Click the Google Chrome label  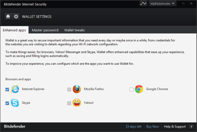(157, 89)
